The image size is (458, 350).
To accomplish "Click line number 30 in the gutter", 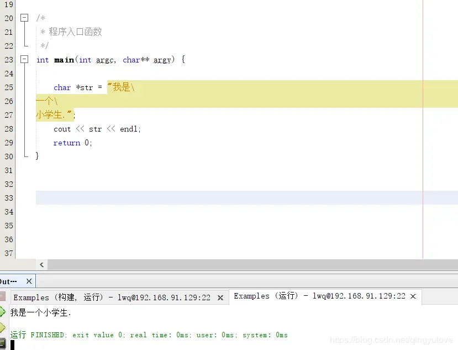I will [x=9, y=156].
